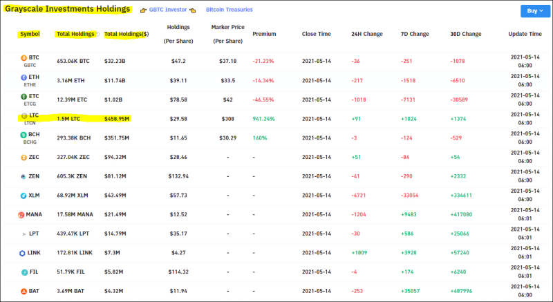This screenshot has width=553, height=302.
Task: Sort by Total Holdings column header
Action: (x=75, y=34)
